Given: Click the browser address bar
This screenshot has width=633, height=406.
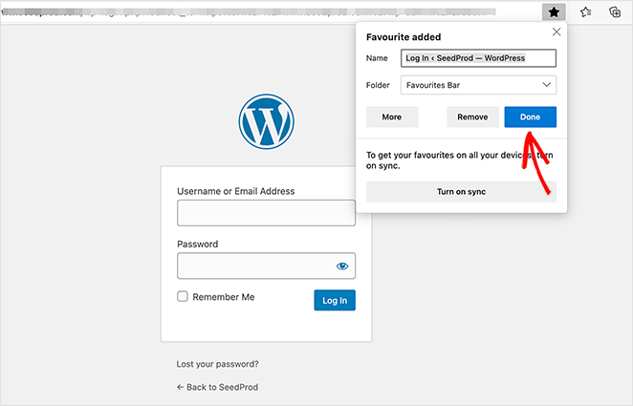Looking at the screenshot, I should pyautogui.click(x=268, y=11).
